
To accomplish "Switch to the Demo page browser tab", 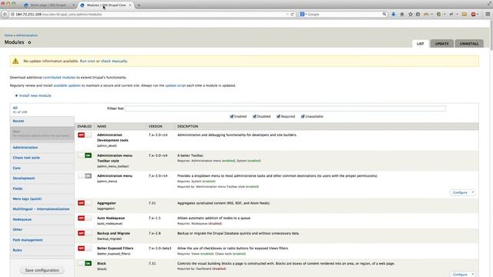I will click(x=48, y=5).
